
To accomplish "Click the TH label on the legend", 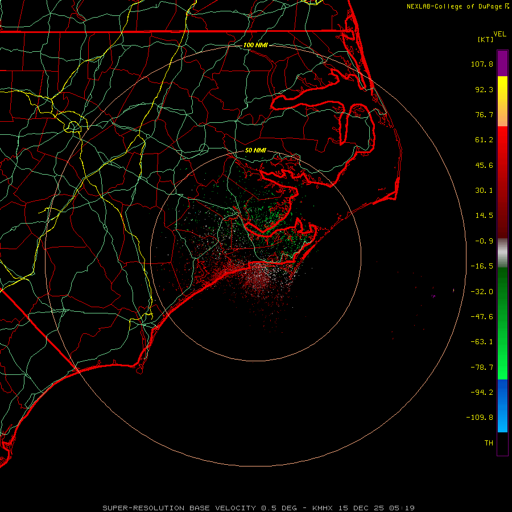I will pos(489,443).
